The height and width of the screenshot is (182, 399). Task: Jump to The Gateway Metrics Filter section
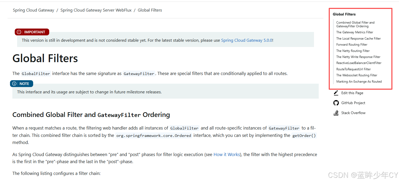tap(355, 32)
